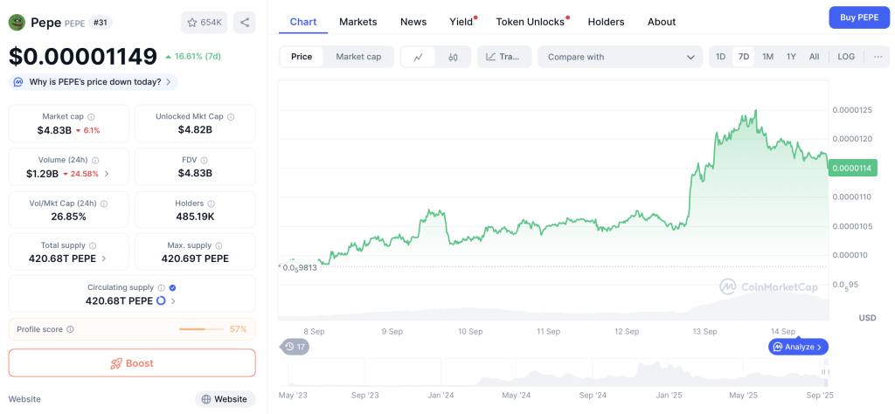Click the info icon beside Circulating supply
The height and width of the screenshot is (414, 895).
(x=161, y=288)
